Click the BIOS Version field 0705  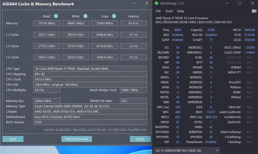click(x=90, y=122)
